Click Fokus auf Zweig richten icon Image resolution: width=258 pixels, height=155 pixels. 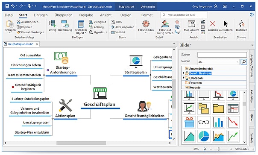(x=165, y=24)
